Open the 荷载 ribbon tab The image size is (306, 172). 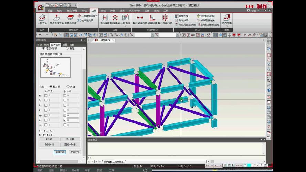(103, 11)
